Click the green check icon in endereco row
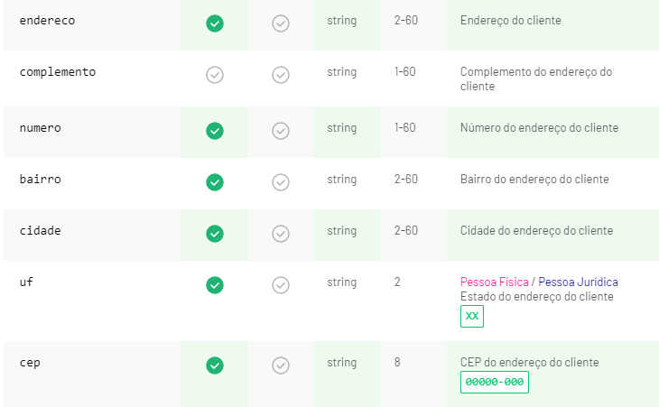 [215, 23]
